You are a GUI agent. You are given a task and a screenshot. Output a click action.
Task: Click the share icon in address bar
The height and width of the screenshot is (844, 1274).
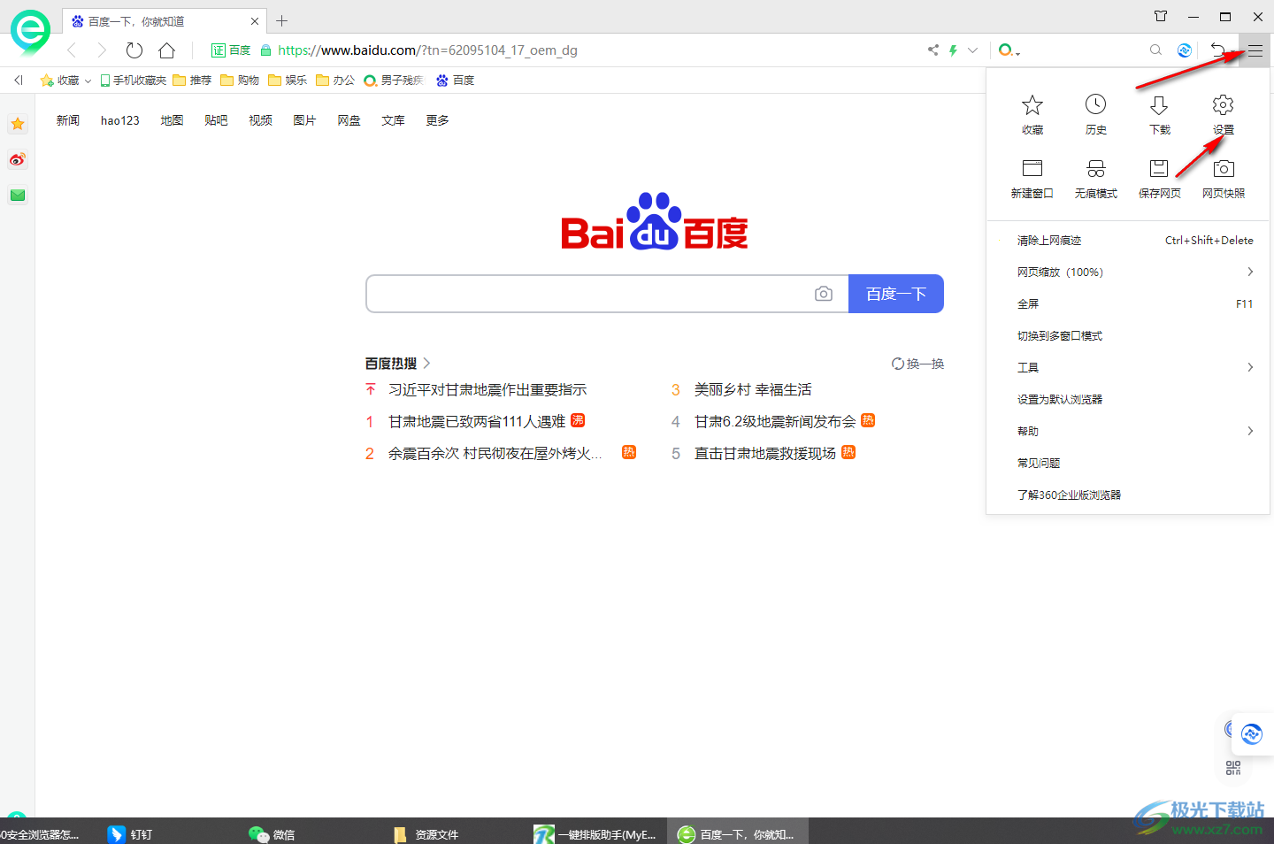(x=932, y=50)
